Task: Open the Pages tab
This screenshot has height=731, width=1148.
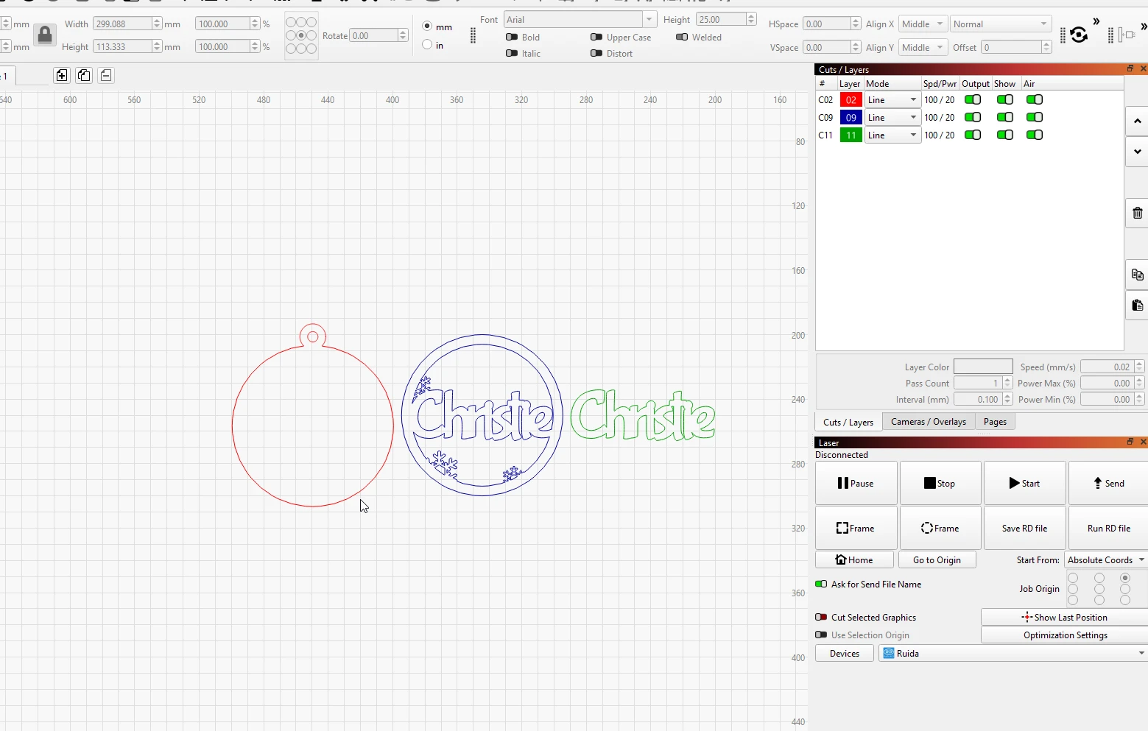Action: tap(995, 422)
